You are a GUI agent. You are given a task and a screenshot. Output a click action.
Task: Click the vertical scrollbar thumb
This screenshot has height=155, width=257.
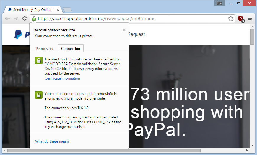pyautogui.click(x=252, y=37)
